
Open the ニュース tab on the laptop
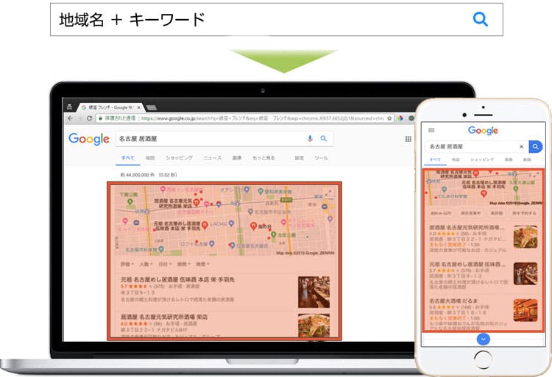tap(212, 158)
